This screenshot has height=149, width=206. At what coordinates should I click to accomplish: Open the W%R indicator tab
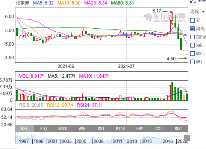82,129
